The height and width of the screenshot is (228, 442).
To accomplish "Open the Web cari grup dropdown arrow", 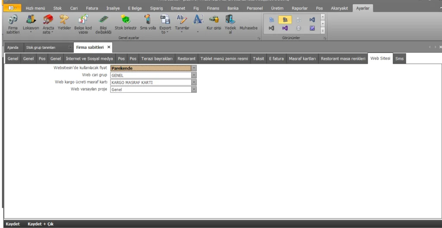I will 194,75.
